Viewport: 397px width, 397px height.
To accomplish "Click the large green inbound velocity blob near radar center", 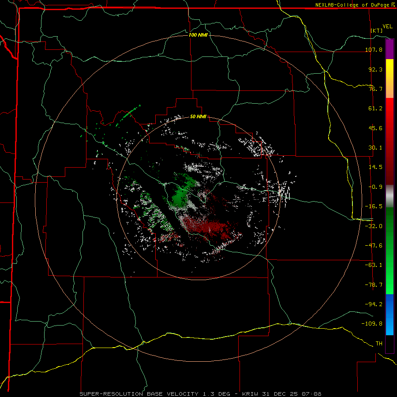I will [180, 196].
